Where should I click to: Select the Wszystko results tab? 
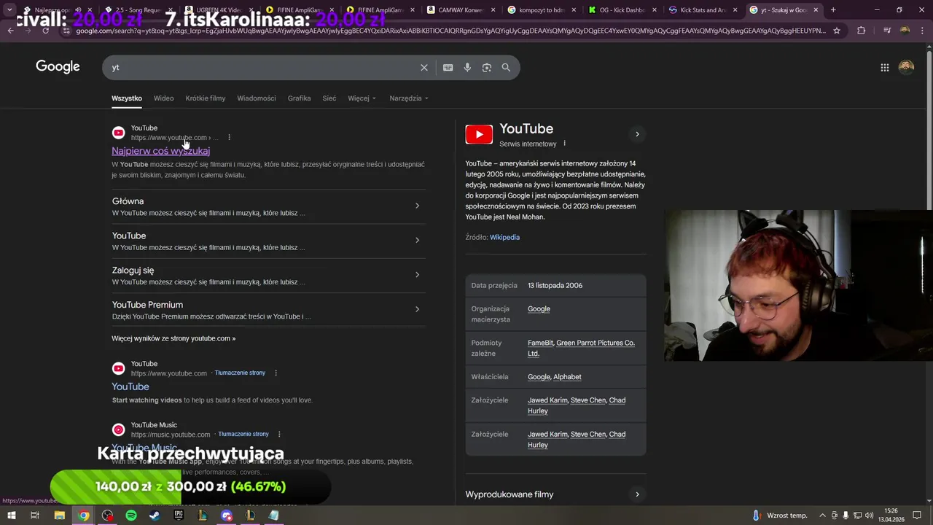(x=127, y=98)
